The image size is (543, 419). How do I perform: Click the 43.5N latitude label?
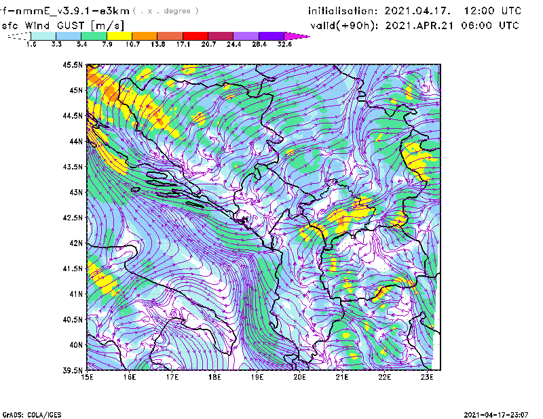pos(73,167)
